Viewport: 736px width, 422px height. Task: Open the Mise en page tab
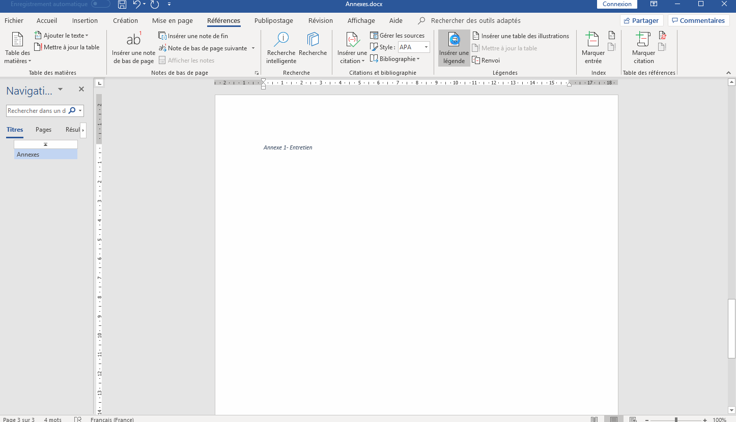pyautogui.click(x=173, y=21)
